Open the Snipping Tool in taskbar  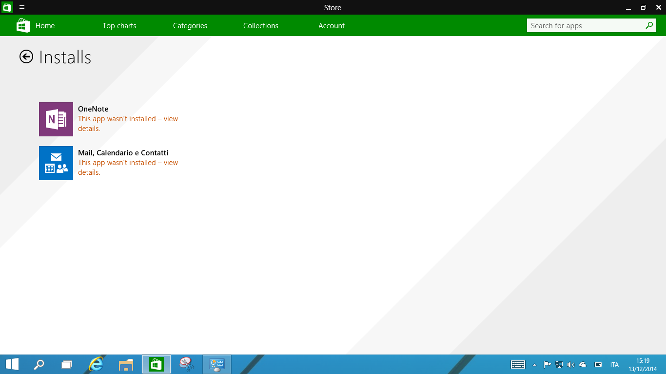[x=187, y=364]
